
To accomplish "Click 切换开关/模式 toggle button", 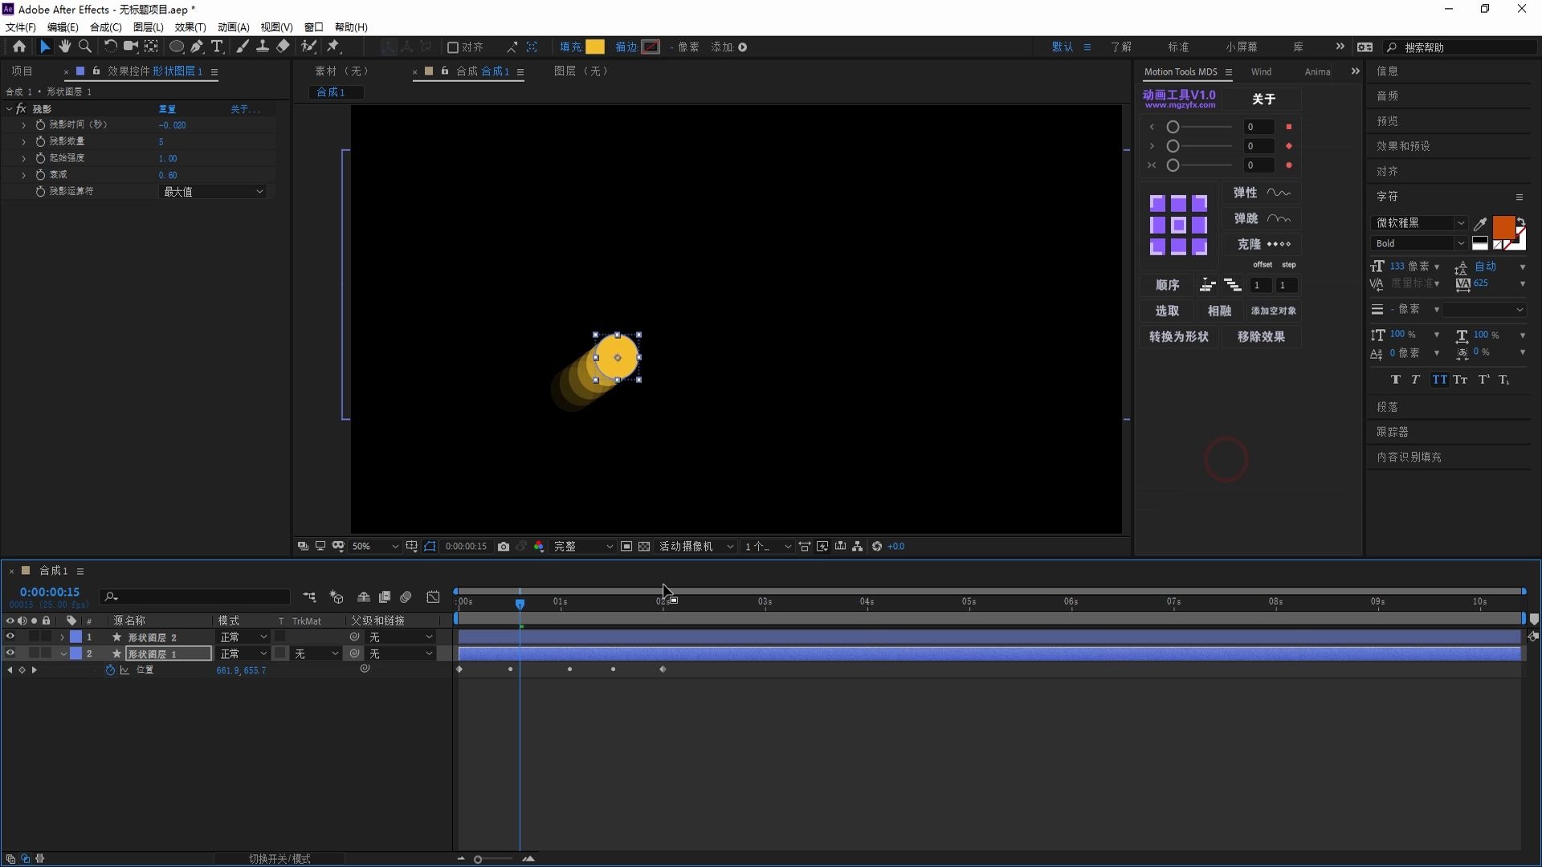I will pyautogui.click(x=279, y=859).
